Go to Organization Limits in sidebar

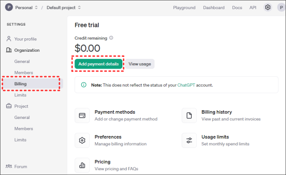pyautogui.click(x=20, y=95)
